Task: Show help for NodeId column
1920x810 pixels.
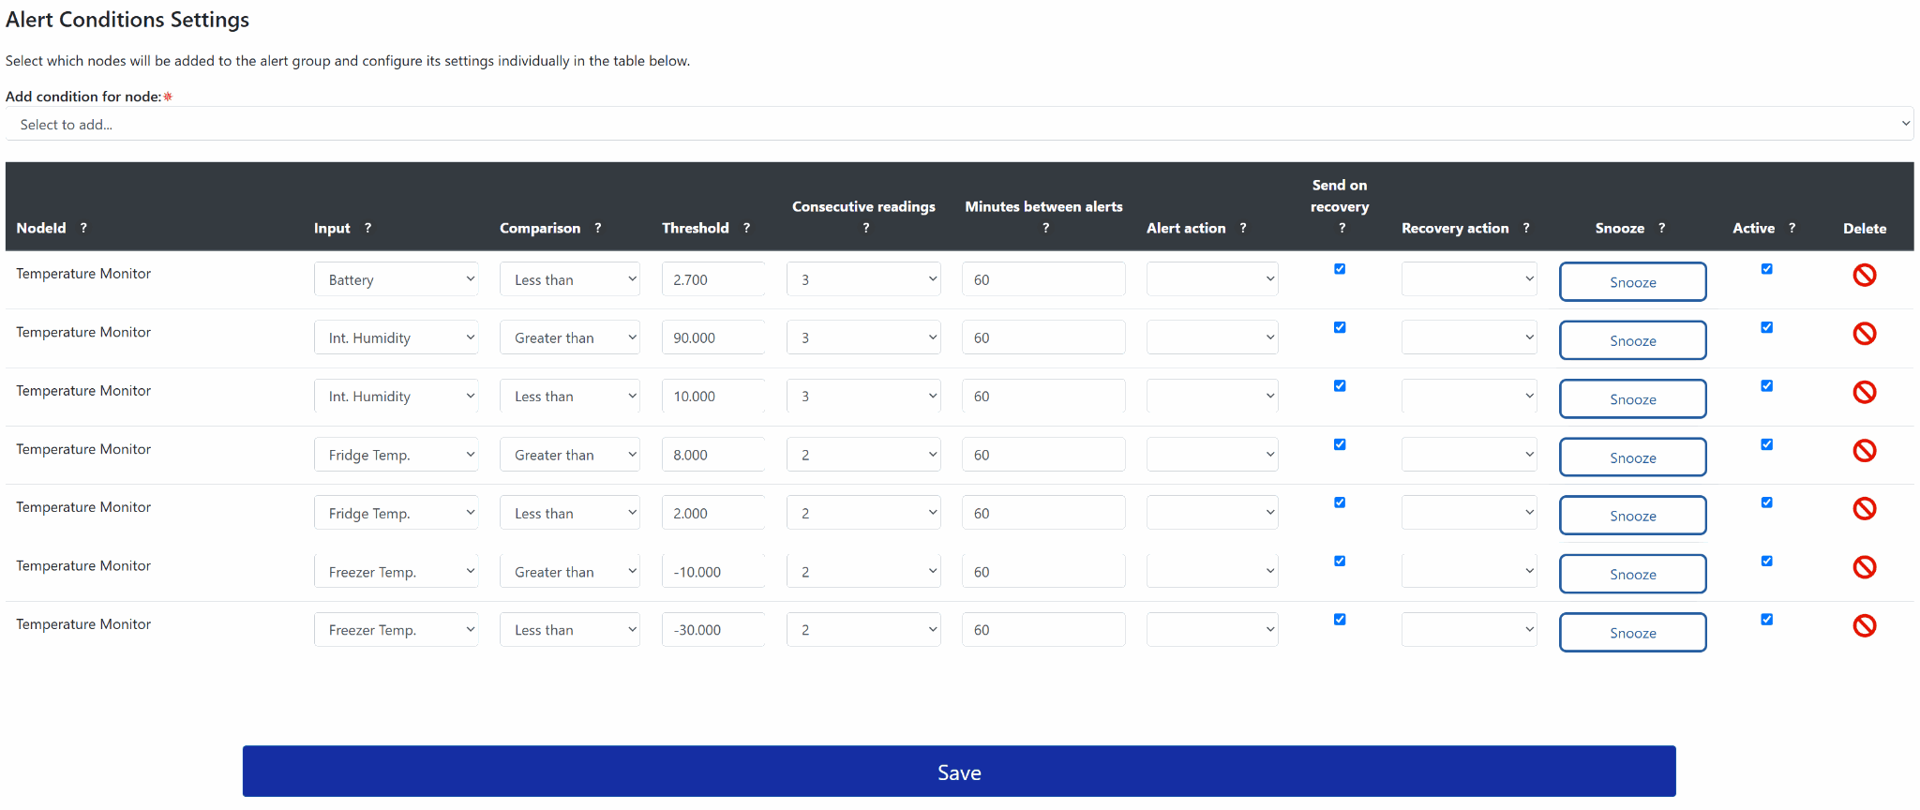Action: click(83, 228)
